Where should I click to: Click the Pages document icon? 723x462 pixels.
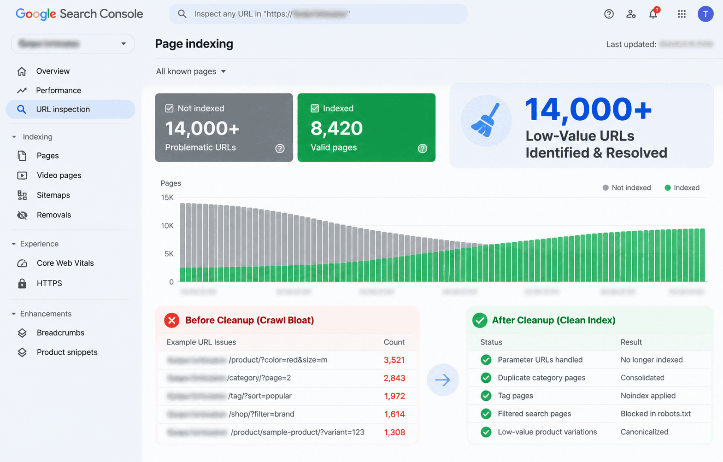point(22,156)
